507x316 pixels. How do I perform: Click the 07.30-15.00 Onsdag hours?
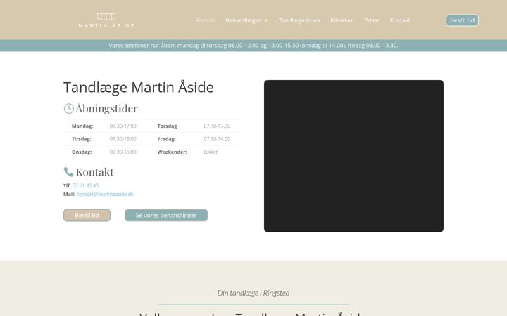pyautogui.click(x=123, y=152)
